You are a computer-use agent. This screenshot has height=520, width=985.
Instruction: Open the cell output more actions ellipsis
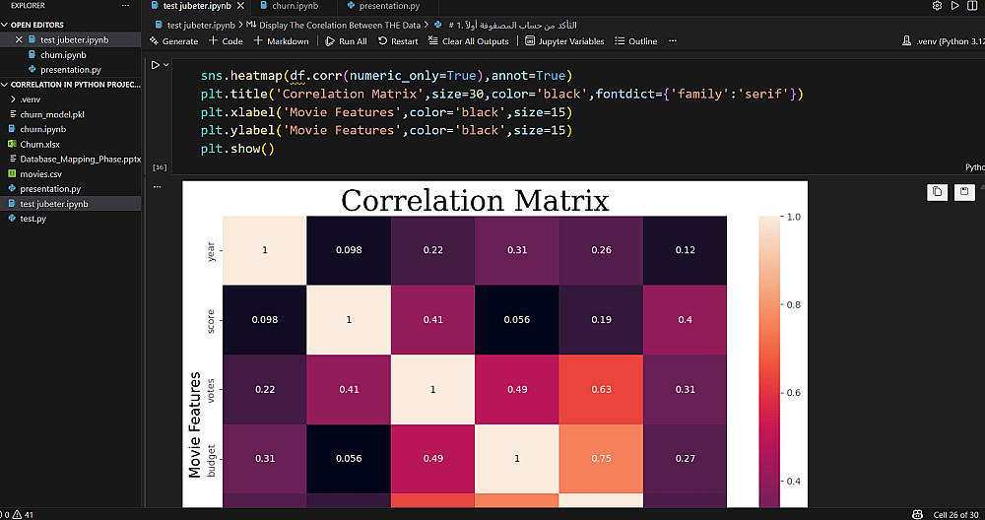point(157,186)
